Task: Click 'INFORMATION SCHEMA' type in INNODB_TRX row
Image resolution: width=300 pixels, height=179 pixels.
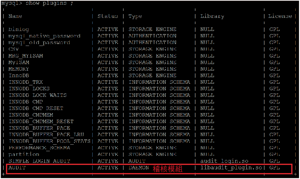Action: point(159,82)
